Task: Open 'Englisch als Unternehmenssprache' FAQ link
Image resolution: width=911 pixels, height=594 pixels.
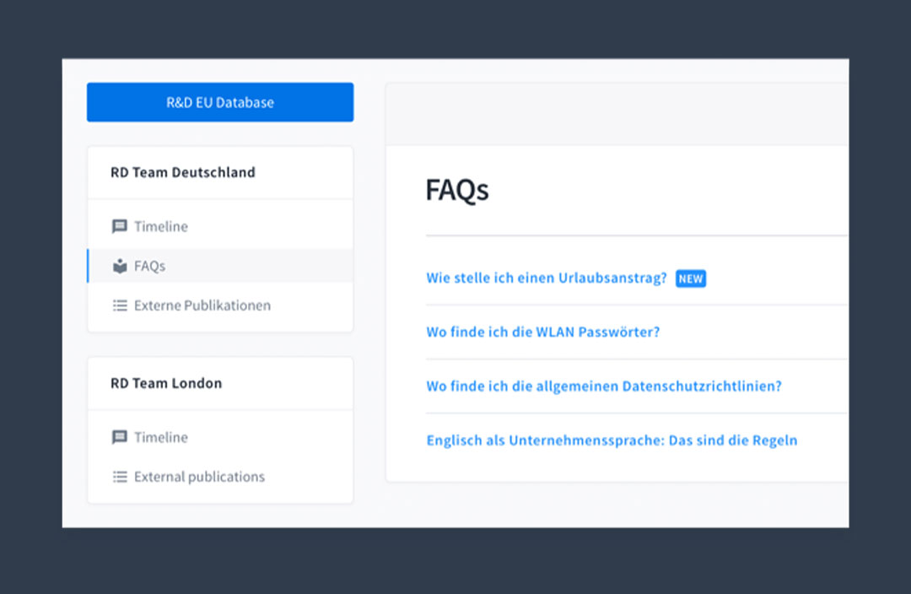Action: 612,440
